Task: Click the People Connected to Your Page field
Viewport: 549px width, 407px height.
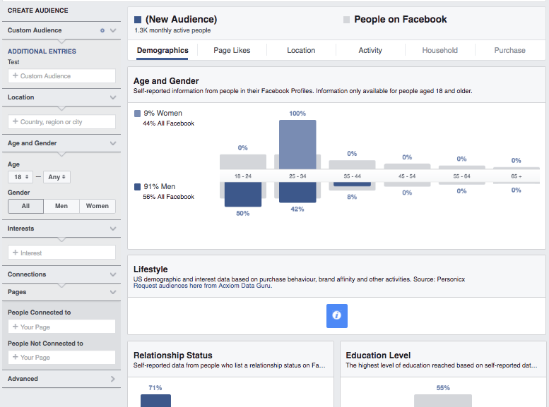Action: tap(61, 327)
